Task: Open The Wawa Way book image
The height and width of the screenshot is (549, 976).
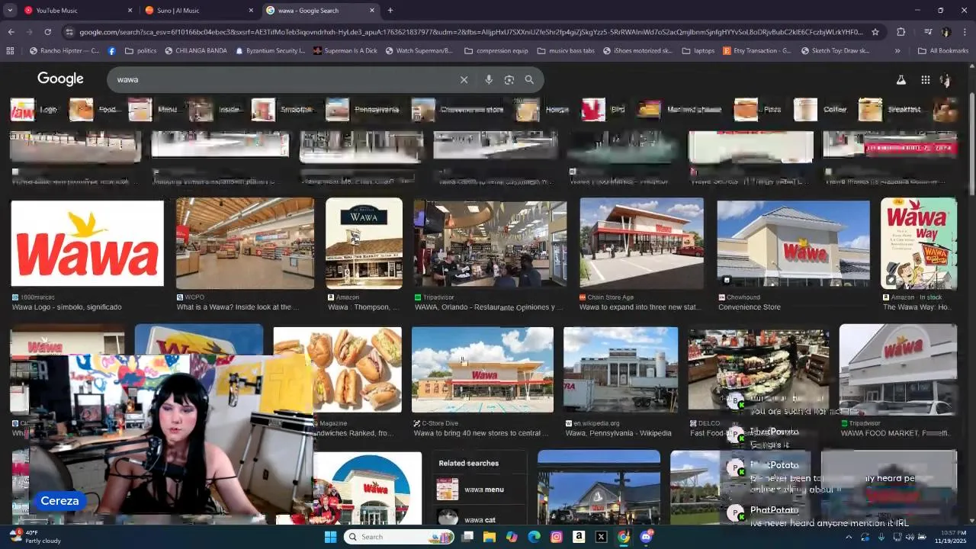Action: (919, 243)
